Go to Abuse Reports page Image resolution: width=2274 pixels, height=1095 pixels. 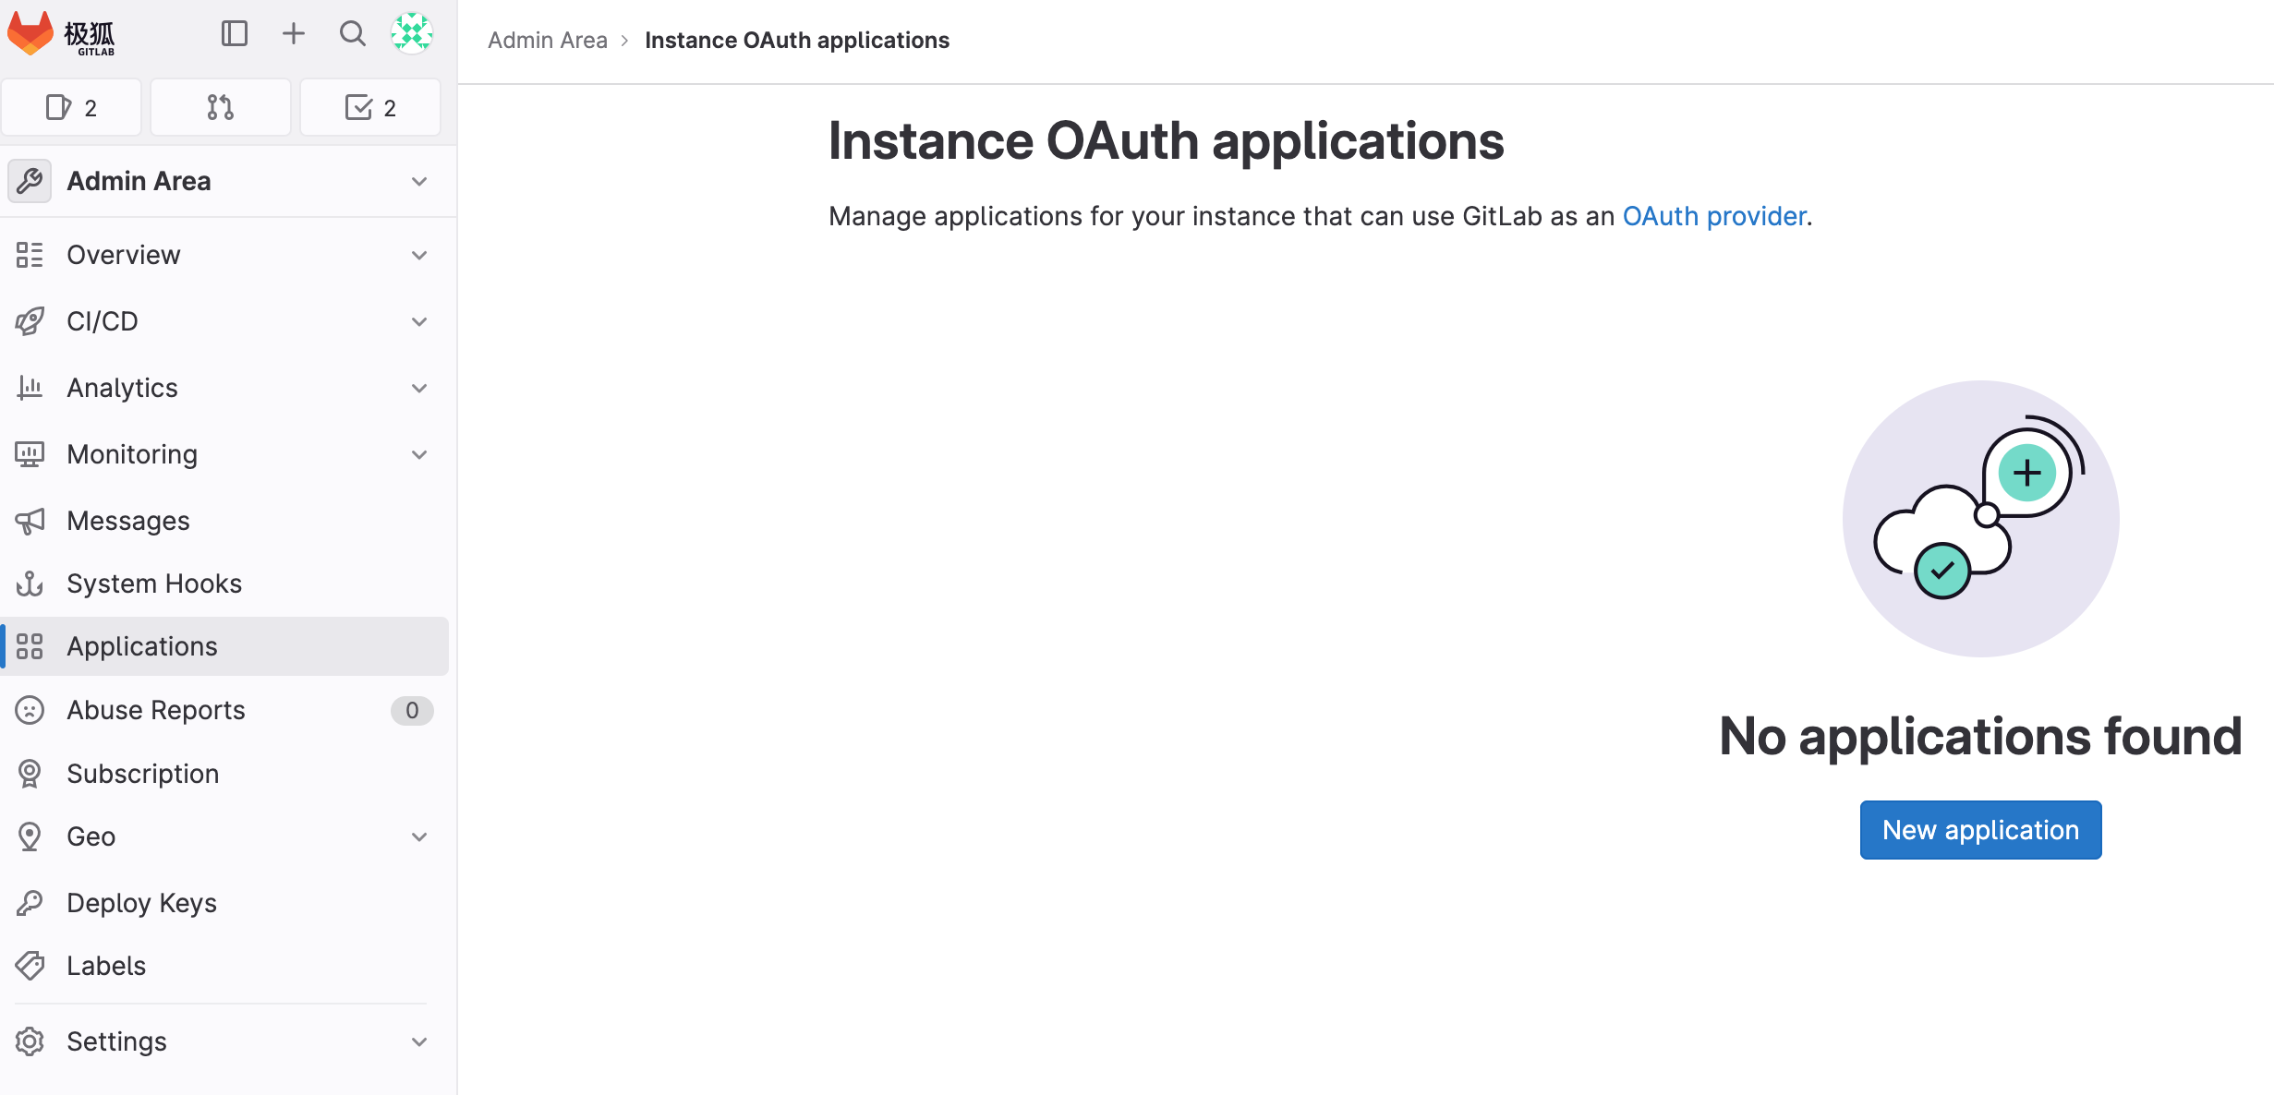(x=156, y=710)
